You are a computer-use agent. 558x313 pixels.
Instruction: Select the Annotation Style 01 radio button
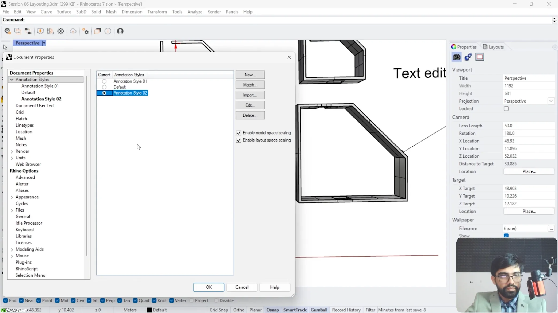click(x=104, y=81)
